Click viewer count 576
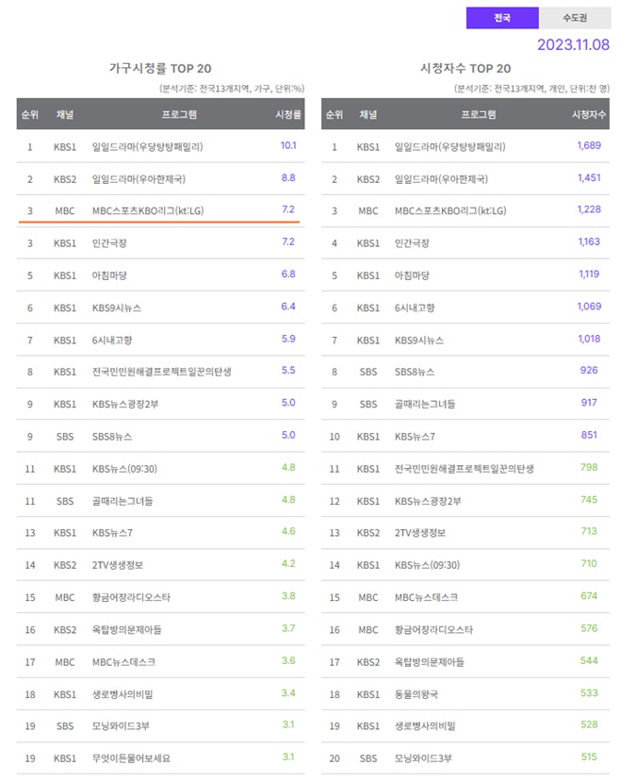The height and width of the screenshot is (782, 620). [589, 629]
